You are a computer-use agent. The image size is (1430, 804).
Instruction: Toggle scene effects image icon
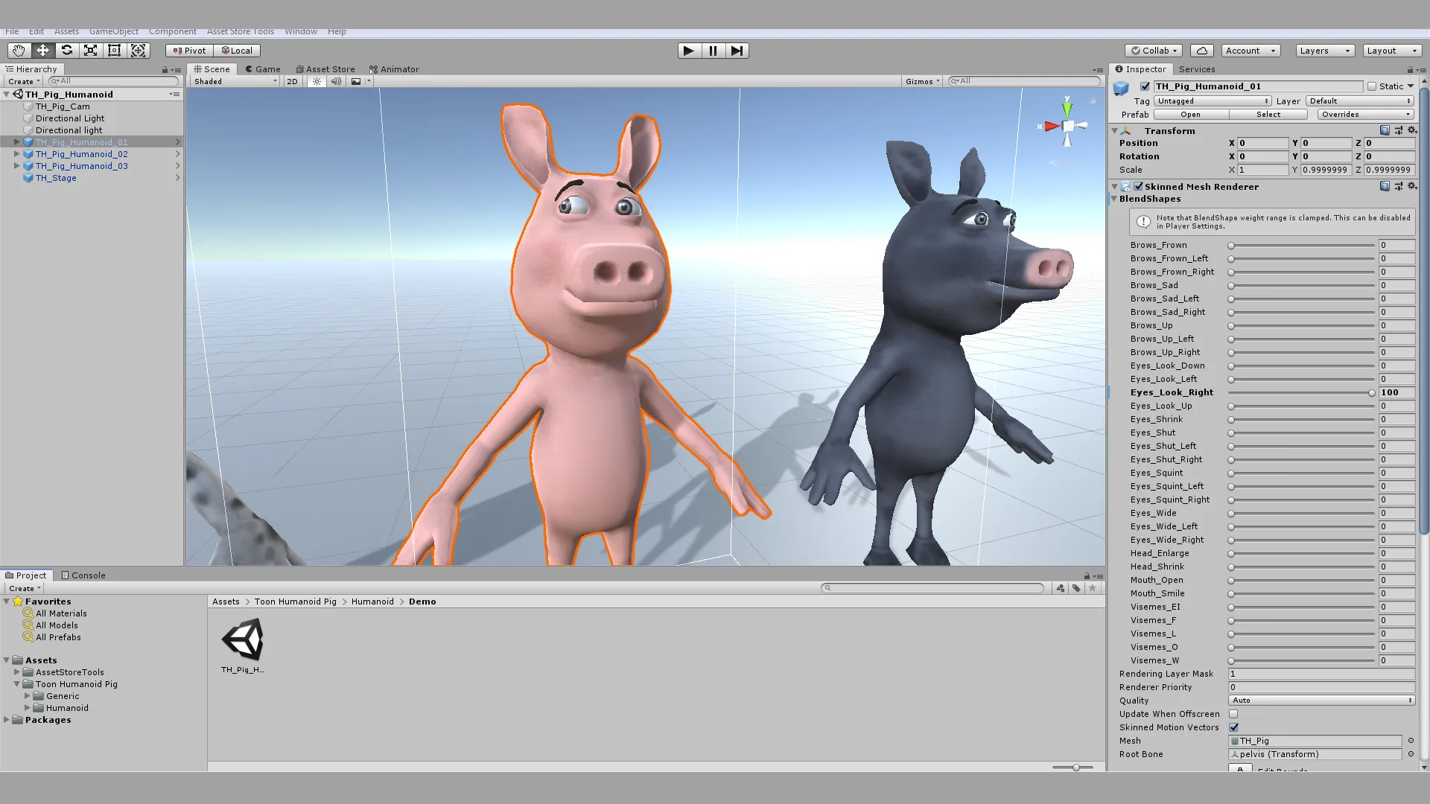click(356, 81)
